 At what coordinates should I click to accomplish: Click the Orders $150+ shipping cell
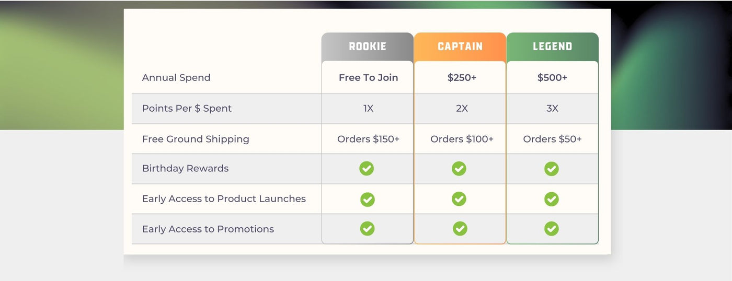coord(368,139)
